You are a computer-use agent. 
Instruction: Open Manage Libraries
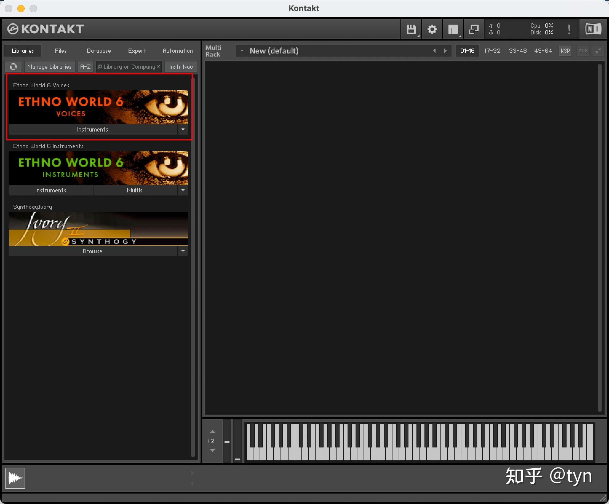tap(50, 67)
